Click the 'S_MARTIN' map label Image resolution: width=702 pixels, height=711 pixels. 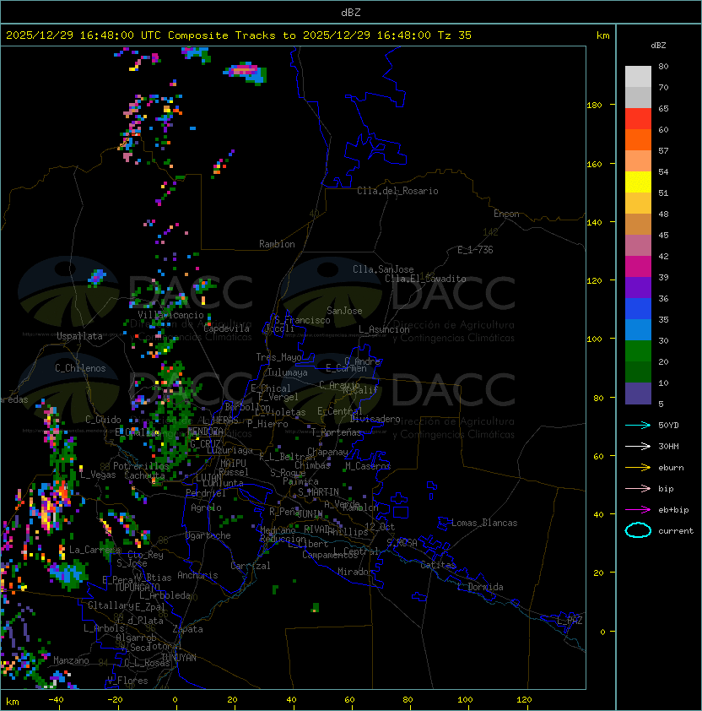tap(318, 492)
